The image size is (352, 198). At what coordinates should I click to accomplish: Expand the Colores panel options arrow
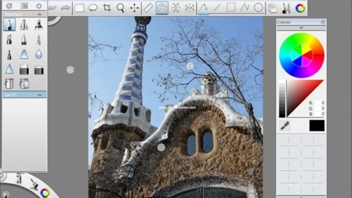(x=301, y=28)
